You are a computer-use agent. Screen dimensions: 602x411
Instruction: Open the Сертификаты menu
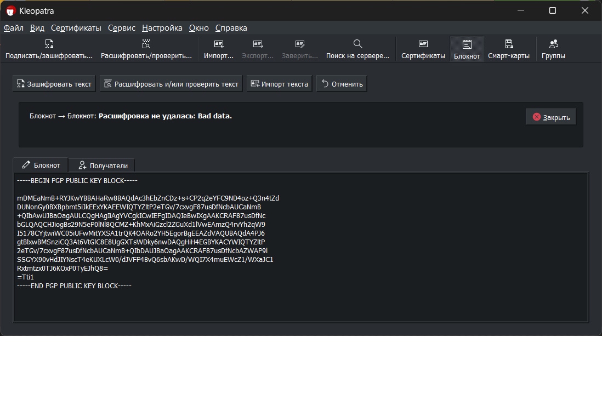coord(76,28)
